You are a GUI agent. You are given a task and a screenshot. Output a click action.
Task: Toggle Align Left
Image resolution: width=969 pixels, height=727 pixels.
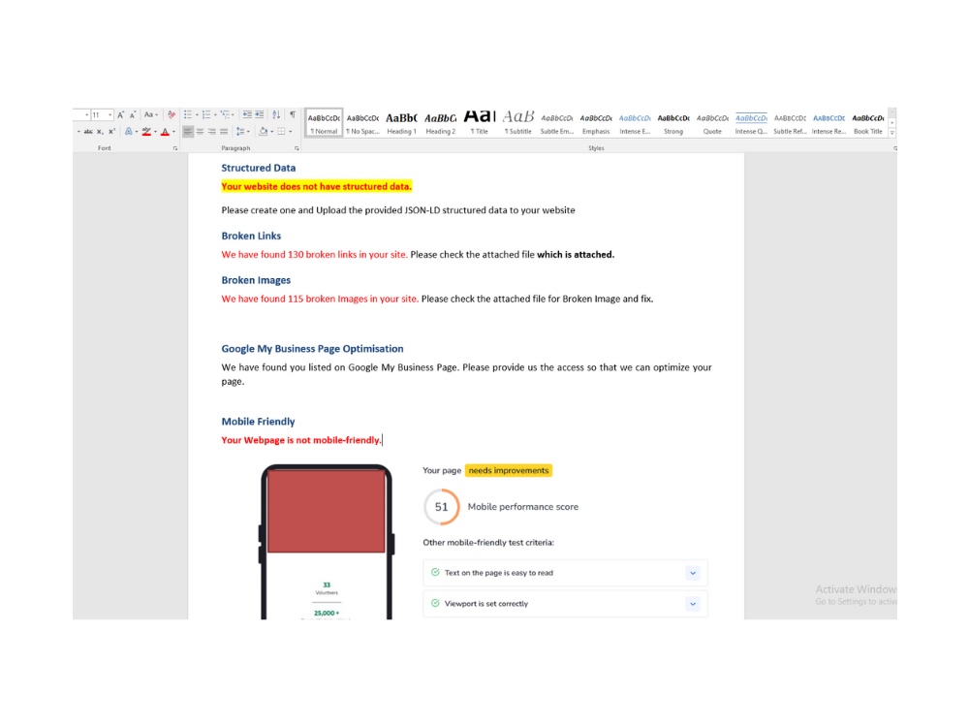point(188,132)
